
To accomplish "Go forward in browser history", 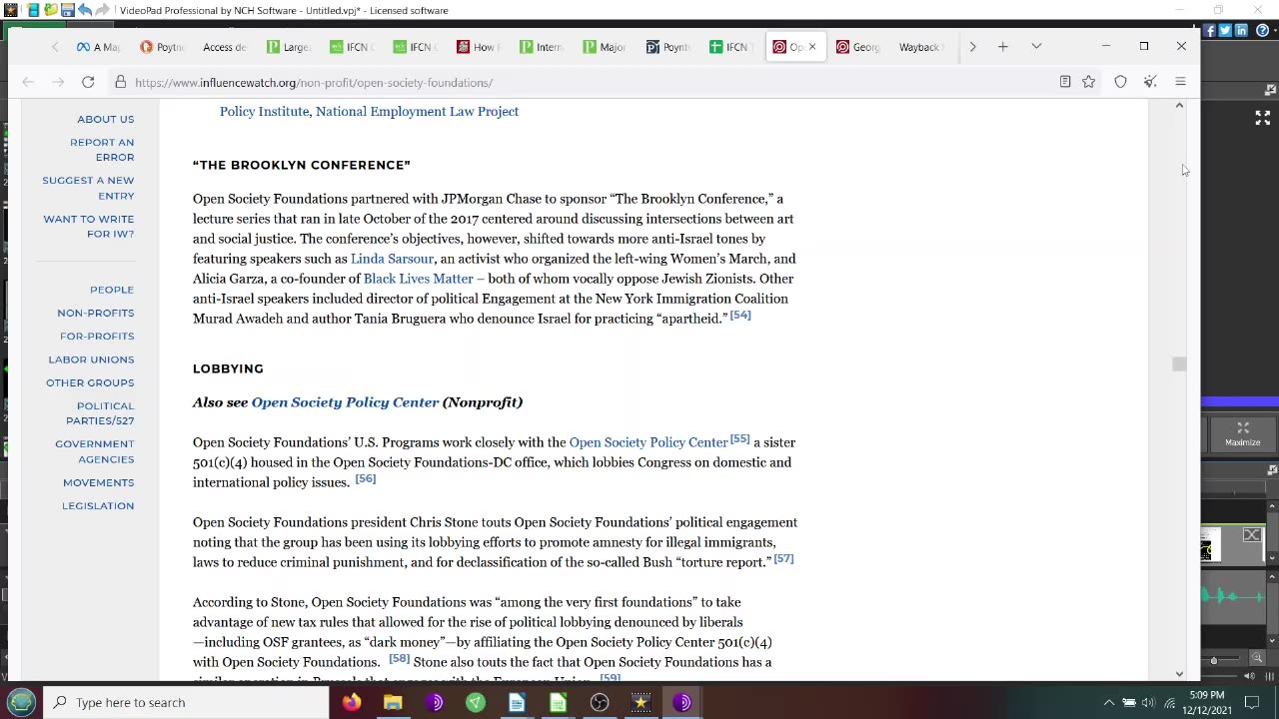I will 58,82.
